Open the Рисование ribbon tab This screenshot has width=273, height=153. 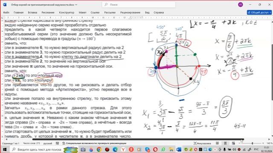coord(48,12)
